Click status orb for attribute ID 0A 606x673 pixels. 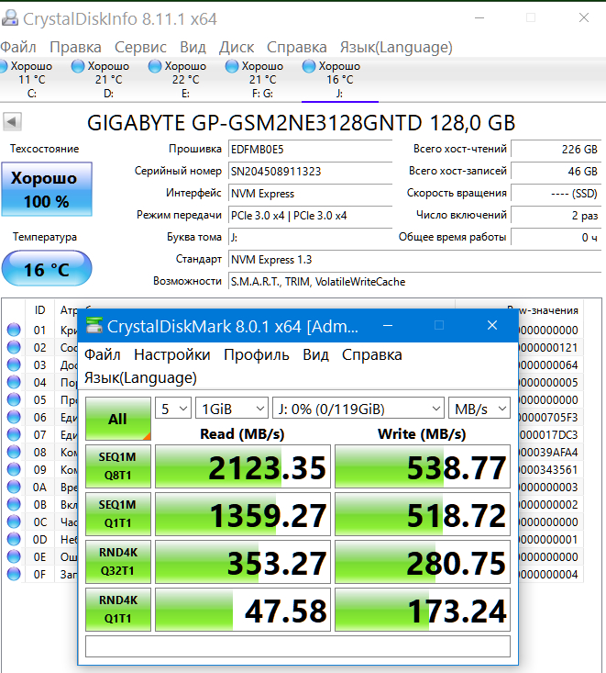pos(14,487)
